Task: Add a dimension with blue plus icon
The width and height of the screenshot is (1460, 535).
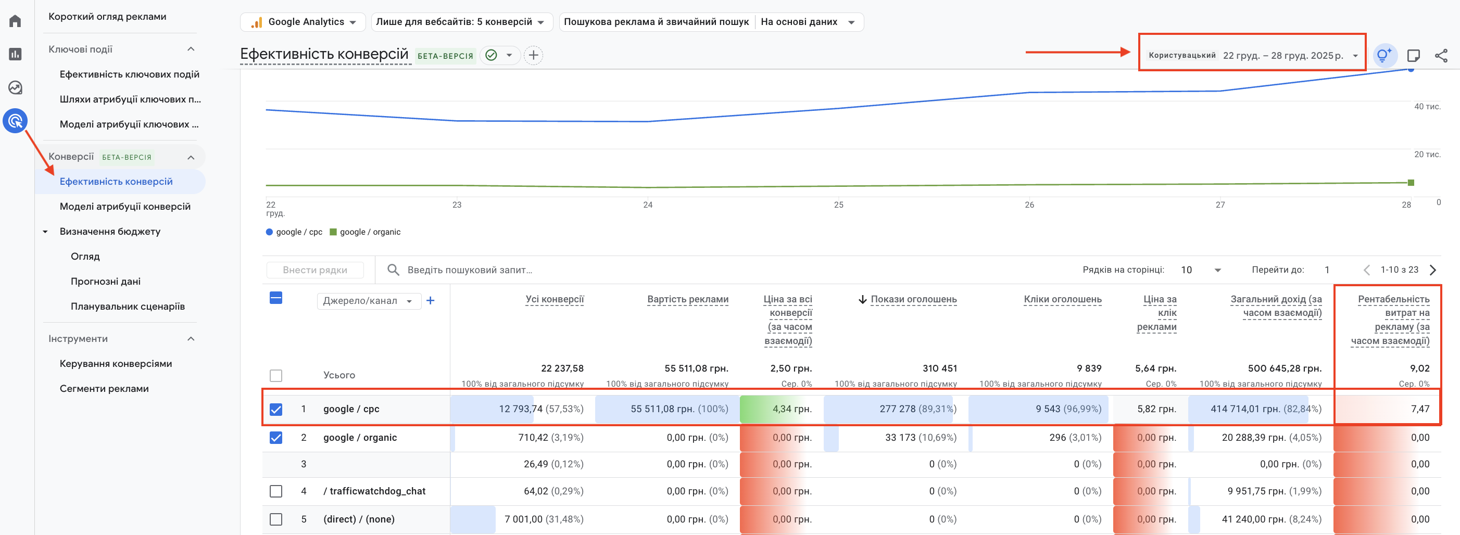Action: click(x=430, y=301)
